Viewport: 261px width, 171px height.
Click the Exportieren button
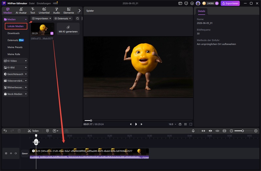tap(230, 3)
